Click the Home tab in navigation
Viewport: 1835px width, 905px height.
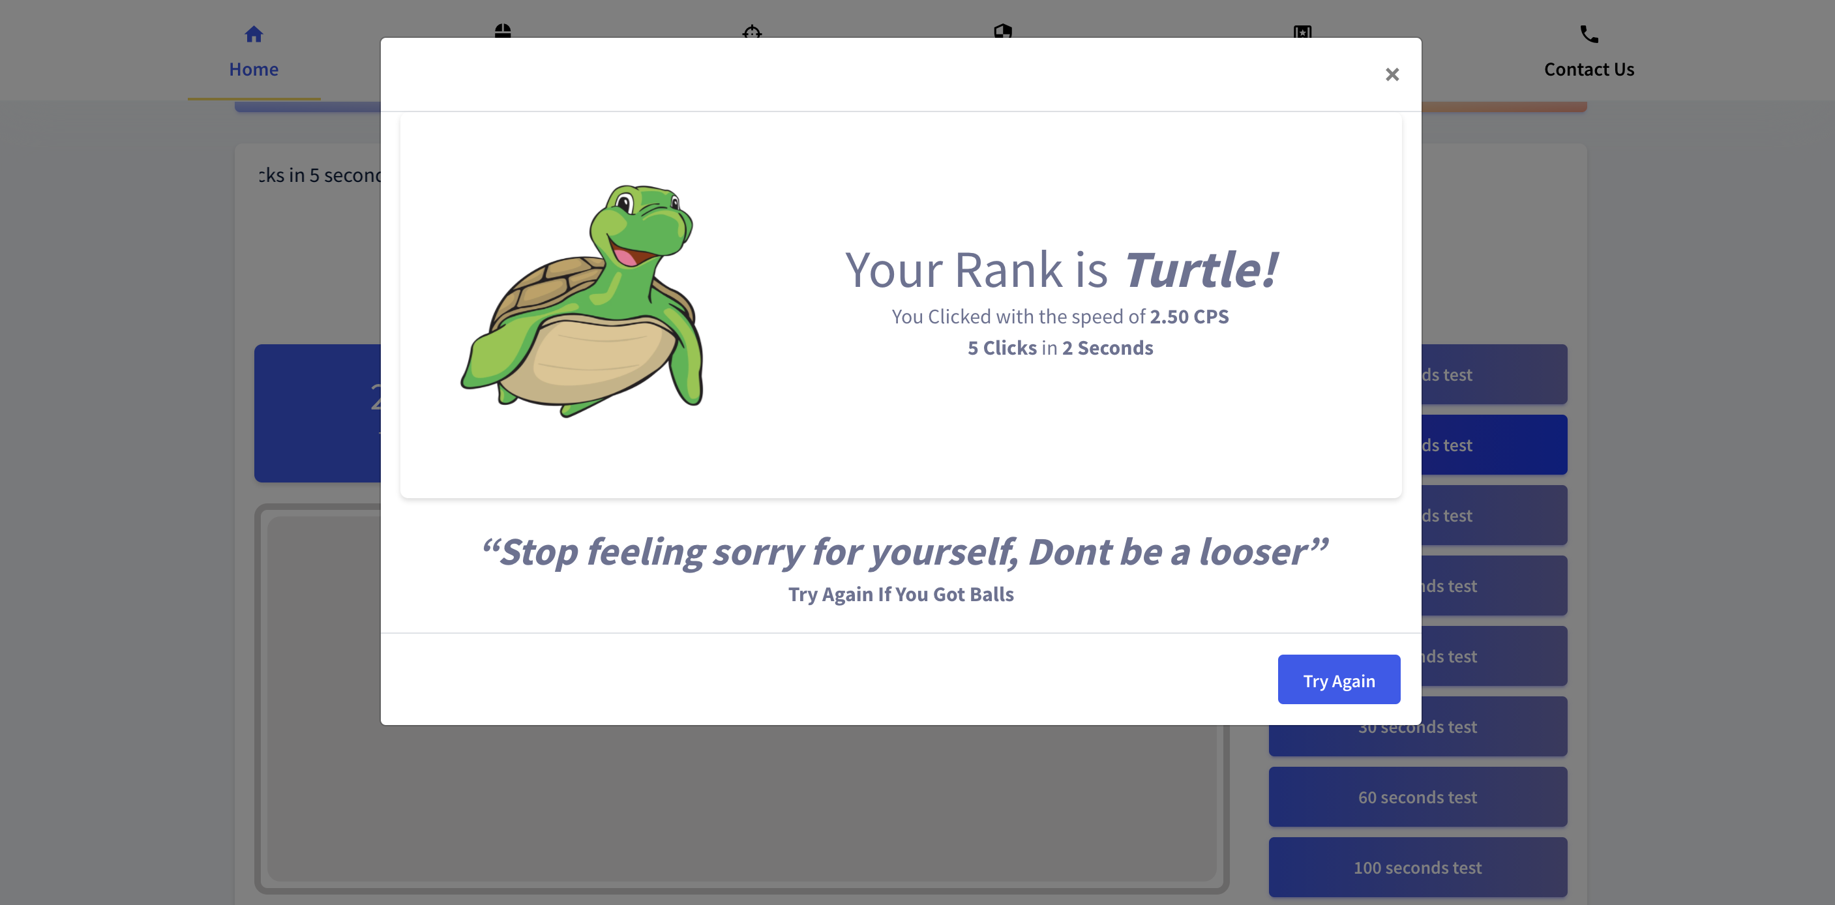click(253, 49)
